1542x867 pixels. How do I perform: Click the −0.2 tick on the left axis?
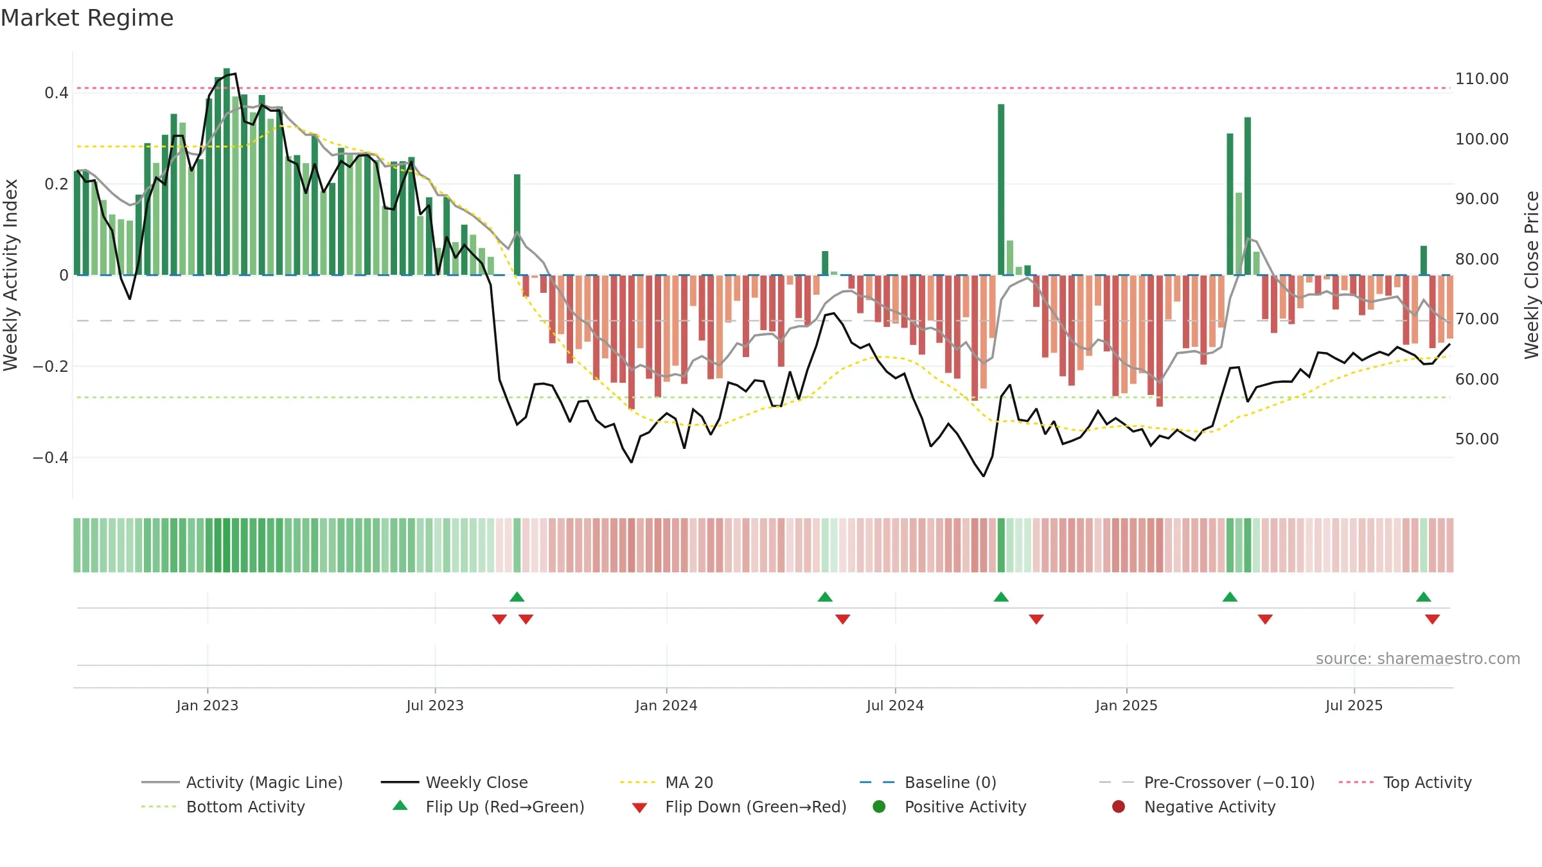tap(50, 367)
